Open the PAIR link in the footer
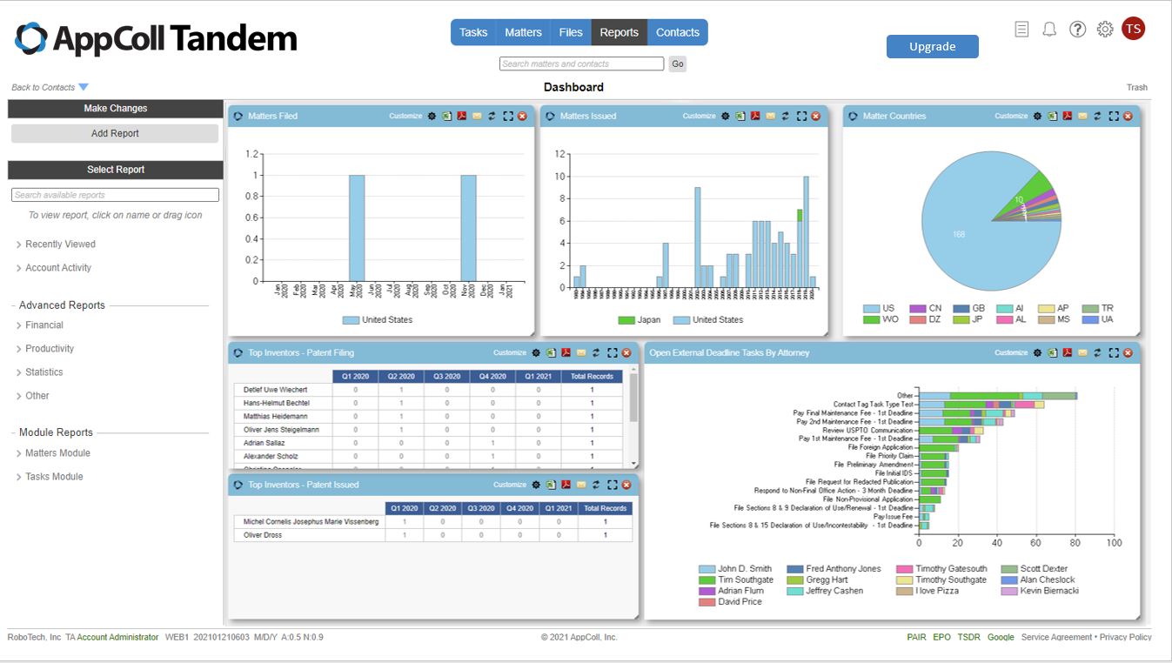 pos(915,637)
